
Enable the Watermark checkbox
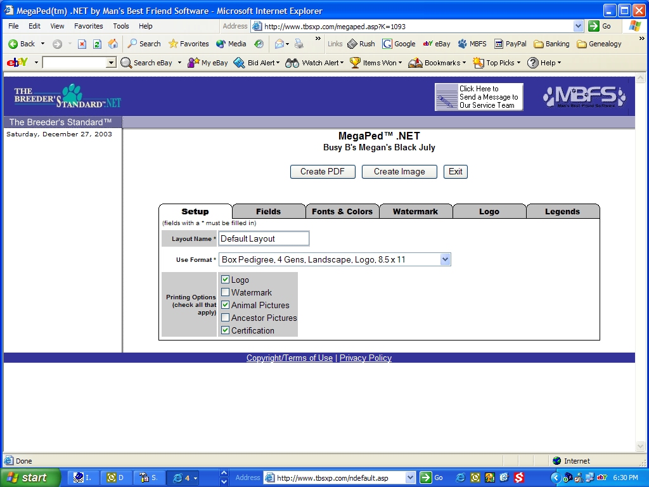(225, 292)
